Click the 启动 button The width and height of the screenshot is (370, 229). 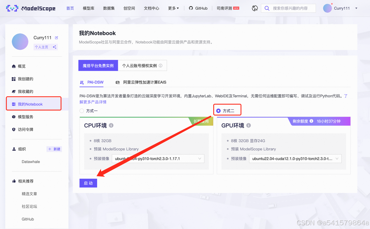(x=88, y=183)
